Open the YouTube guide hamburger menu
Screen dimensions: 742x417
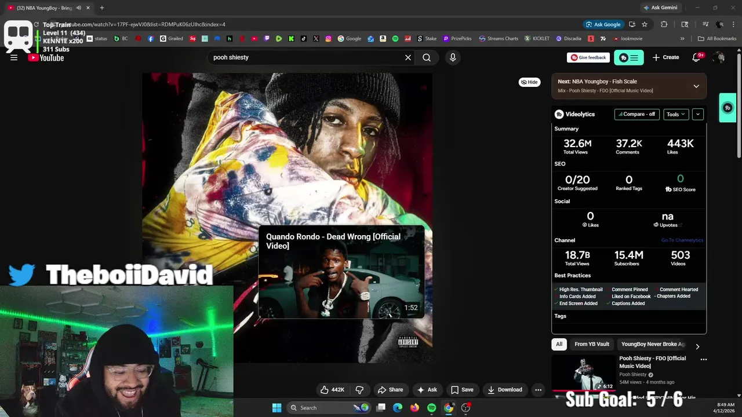[14, 57]
